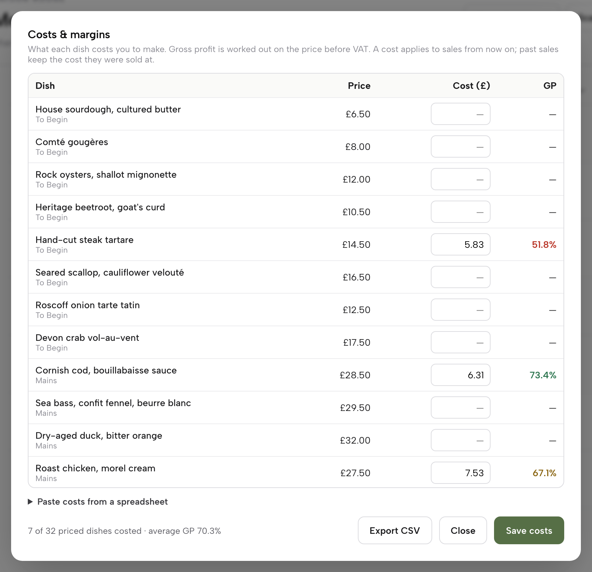Edit the 6.31 Cornish cod cost
This screenshot has height=572, width=592.
coord(460,375)
